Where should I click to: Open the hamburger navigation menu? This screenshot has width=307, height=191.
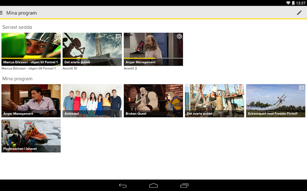click(2, 13)
